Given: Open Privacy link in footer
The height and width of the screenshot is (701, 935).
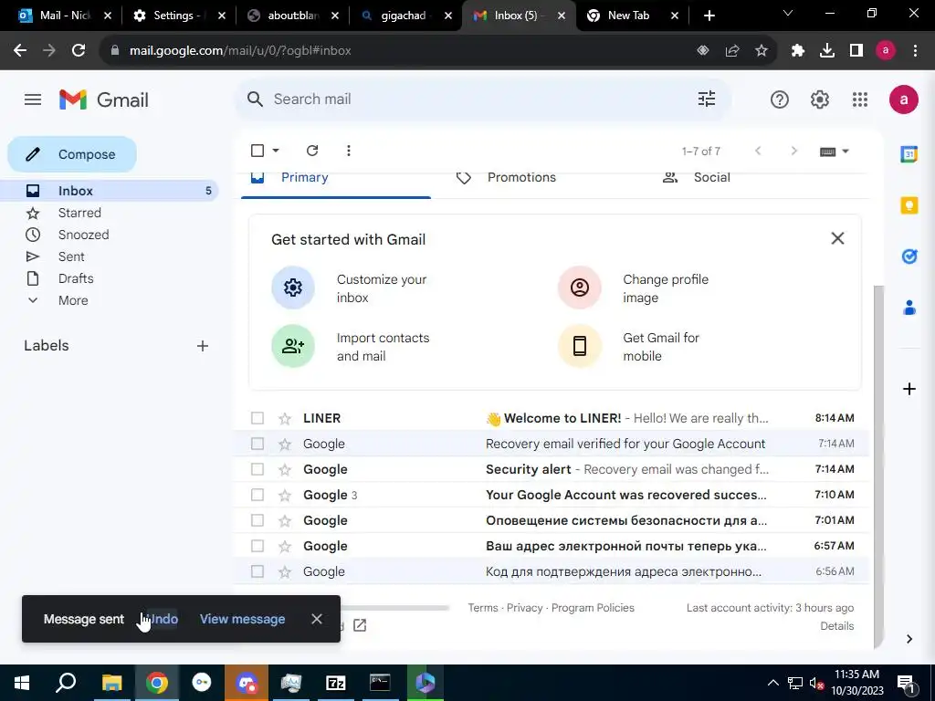Looking at the screenshot, I should pyautogui.click(x=524, y=607).
